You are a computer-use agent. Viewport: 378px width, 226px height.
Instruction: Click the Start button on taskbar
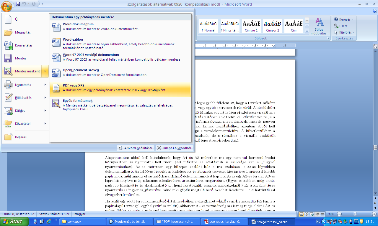[x=14, y=222]
